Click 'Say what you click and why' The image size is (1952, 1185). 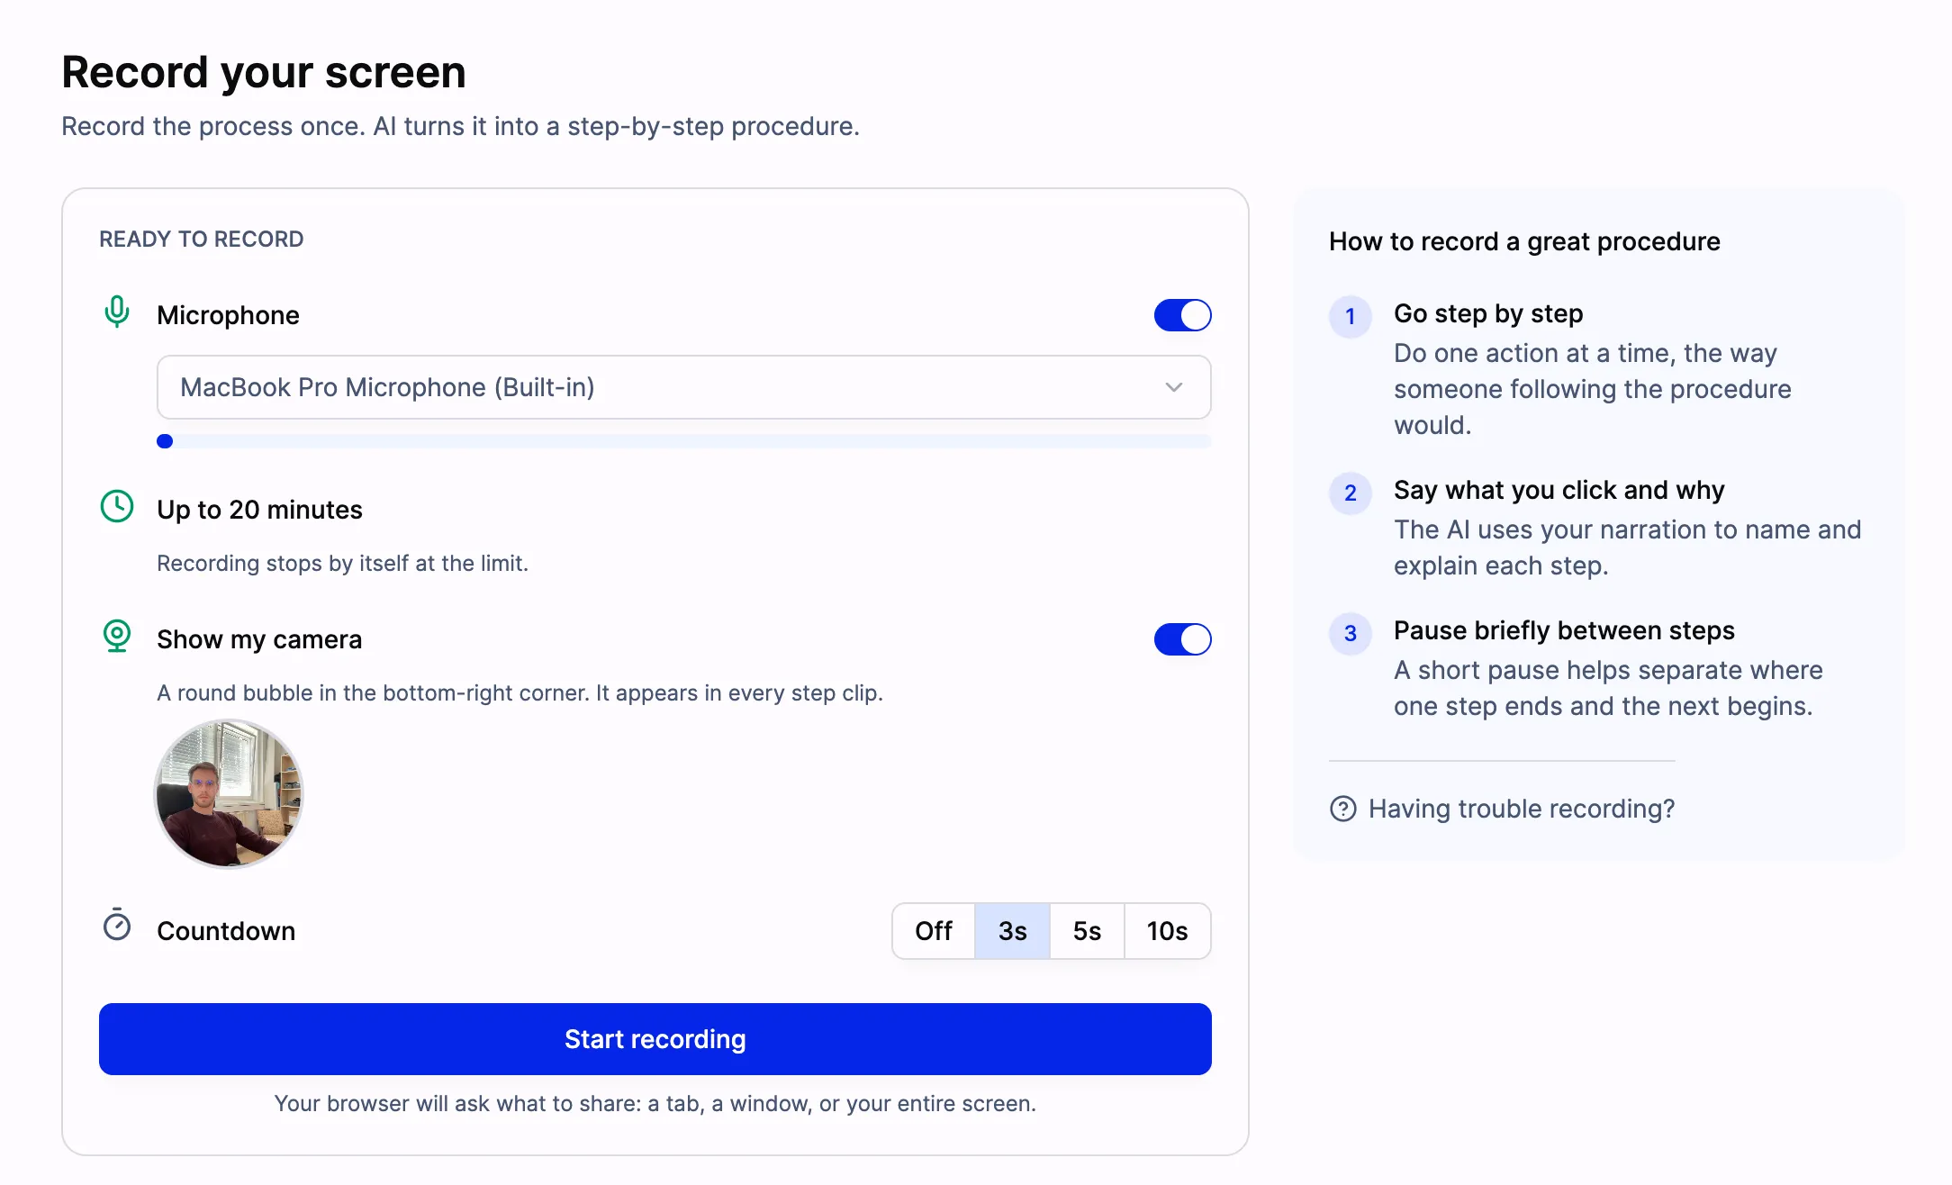click(x=1559, y=490)
